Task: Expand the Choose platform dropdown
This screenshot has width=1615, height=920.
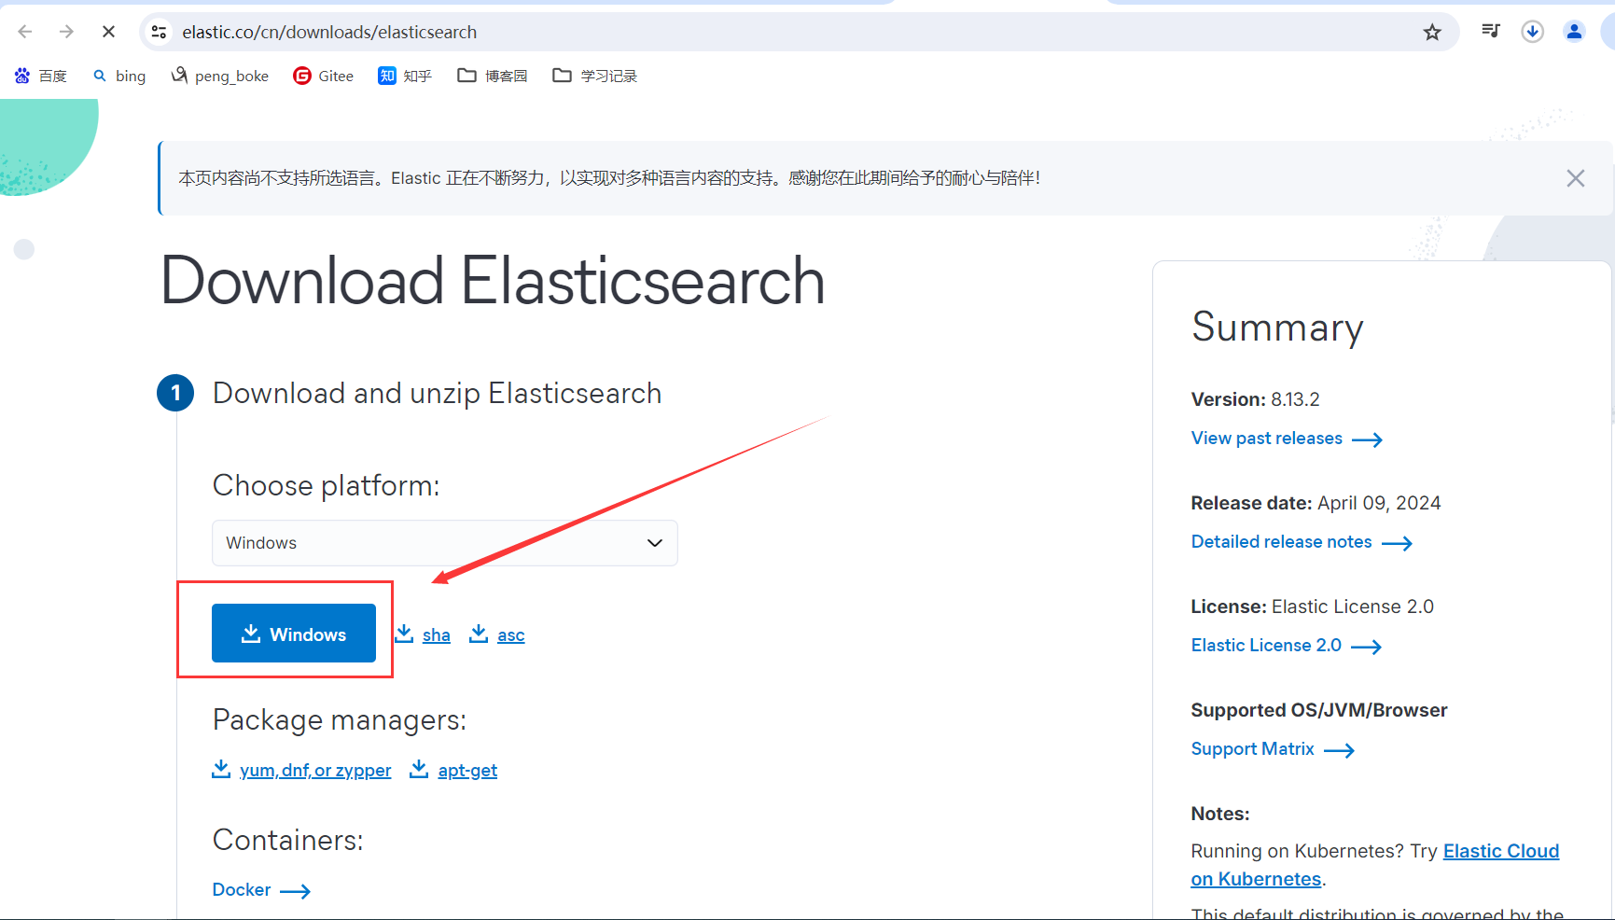Action: [445, 543]
